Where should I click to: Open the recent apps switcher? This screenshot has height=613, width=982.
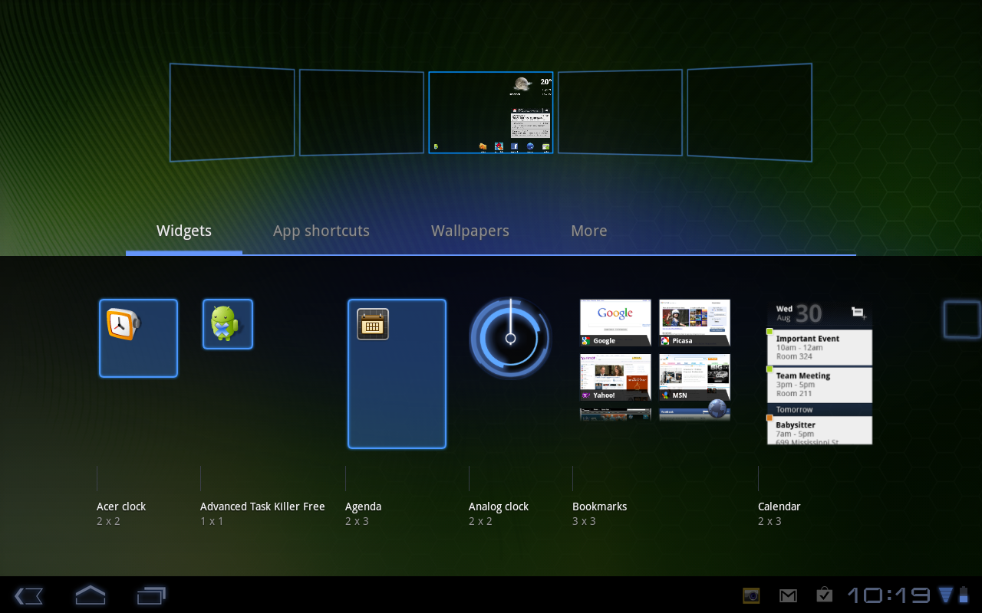(x=151, y=595)
